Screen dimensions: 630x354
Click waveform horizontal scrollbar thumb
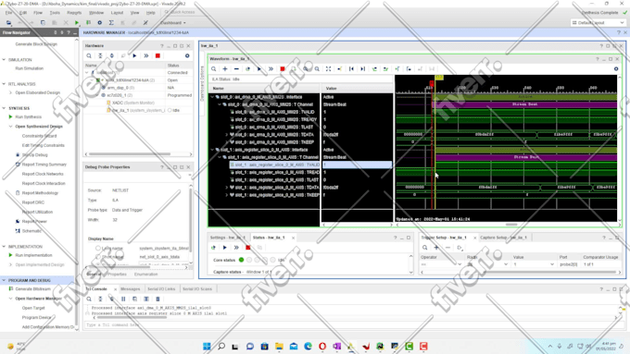pyautogui.click(x=511, y=225)
